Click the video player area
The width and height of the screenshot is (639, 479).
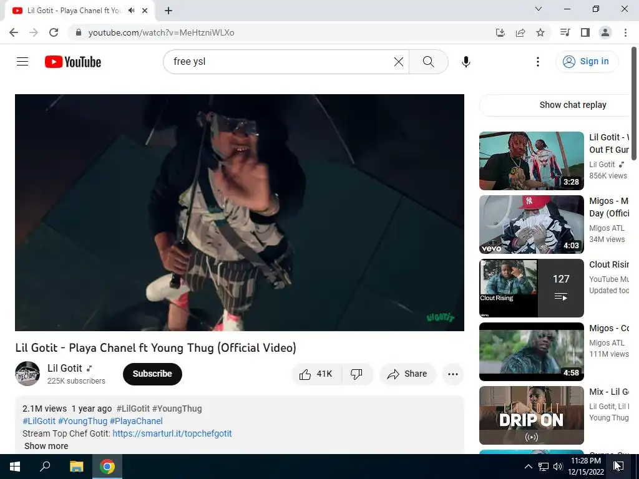coord(240,213)
